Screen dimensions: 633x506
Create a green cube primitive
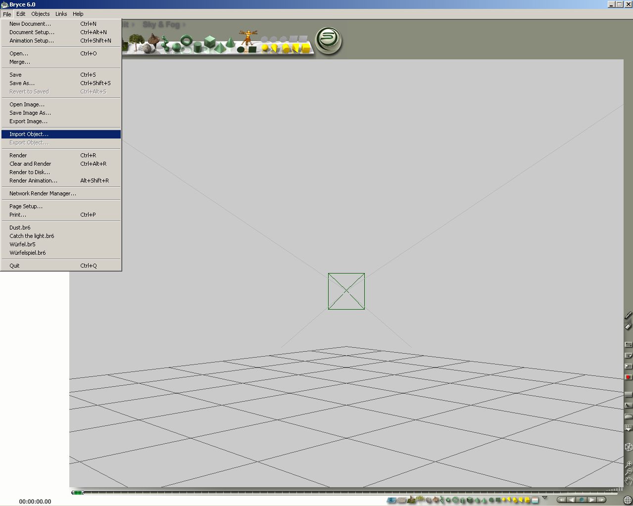point(210,42)
